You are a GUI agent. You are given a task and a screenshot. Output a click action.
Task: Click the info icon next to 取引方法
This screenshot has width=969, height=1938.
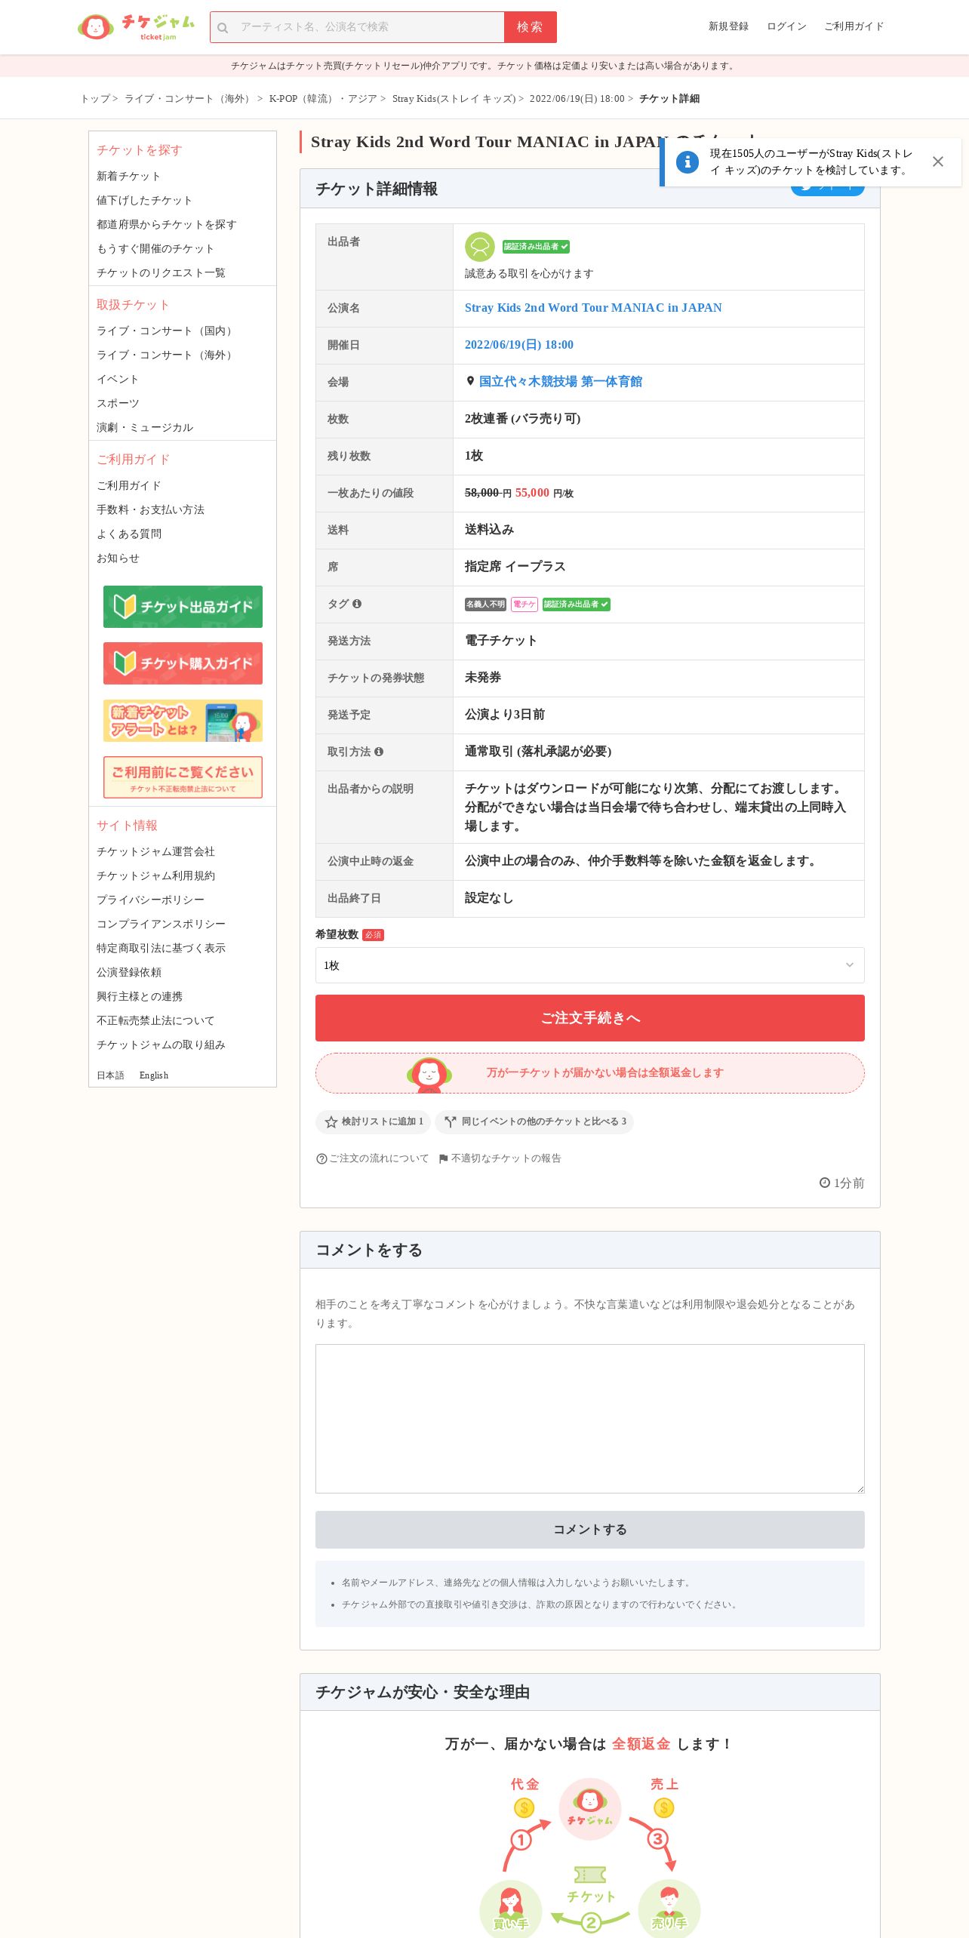click(379, 752)
